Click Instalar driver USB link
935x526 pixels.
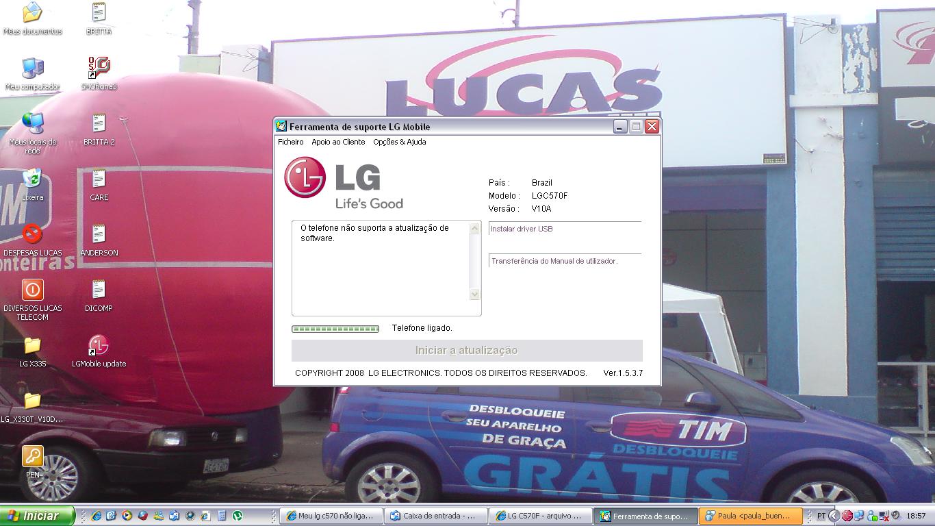[x=522, y=229]
